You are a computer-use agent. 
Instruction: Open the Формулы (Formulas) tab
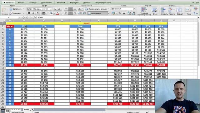click(x=74, y=3)
